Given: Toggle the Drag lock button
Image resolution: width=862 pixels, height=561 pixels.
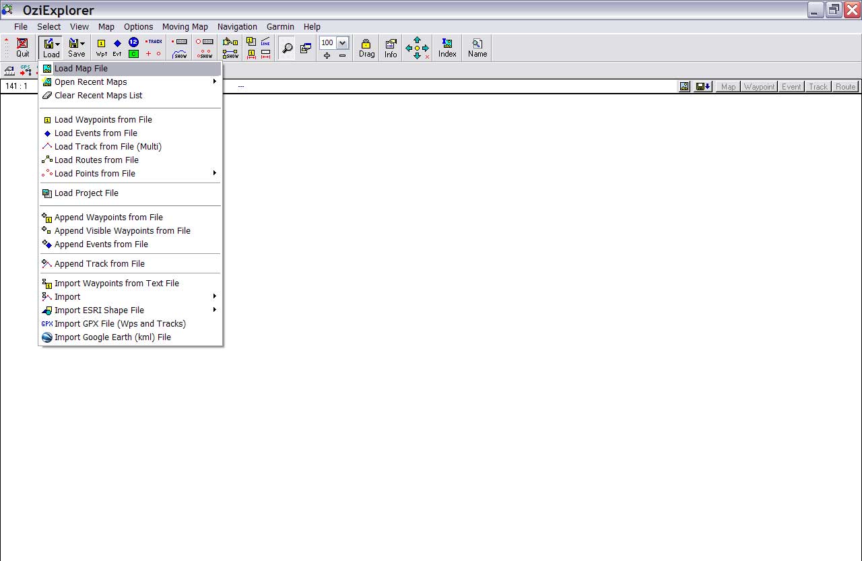Looking at the screenshot, I should pyautogui.click(x=366, y=48).
